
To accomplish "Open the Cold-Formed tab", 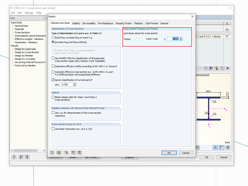I will (151, 23).
